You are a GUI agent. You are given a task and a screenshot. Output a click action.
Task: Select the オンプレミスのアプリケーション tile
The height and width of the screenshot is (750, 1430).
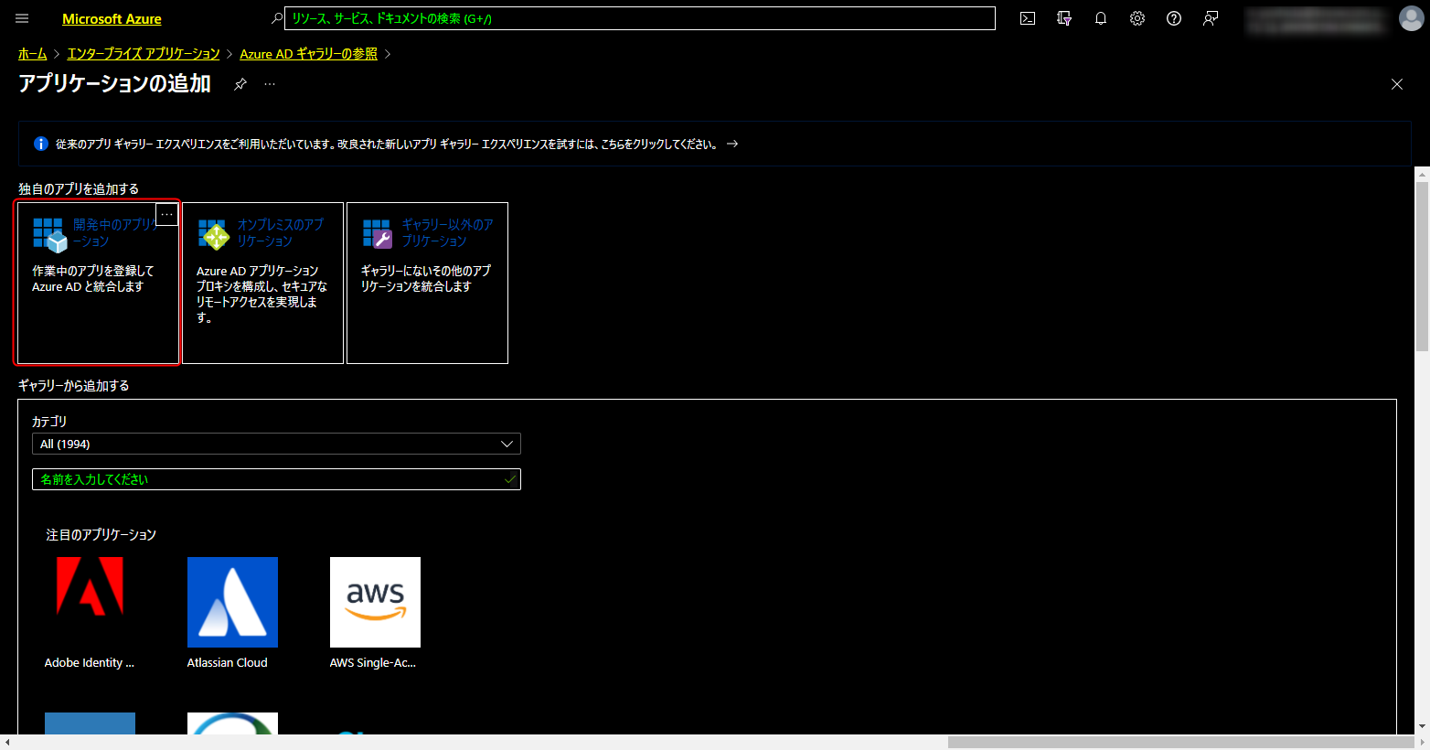[262, 283]
